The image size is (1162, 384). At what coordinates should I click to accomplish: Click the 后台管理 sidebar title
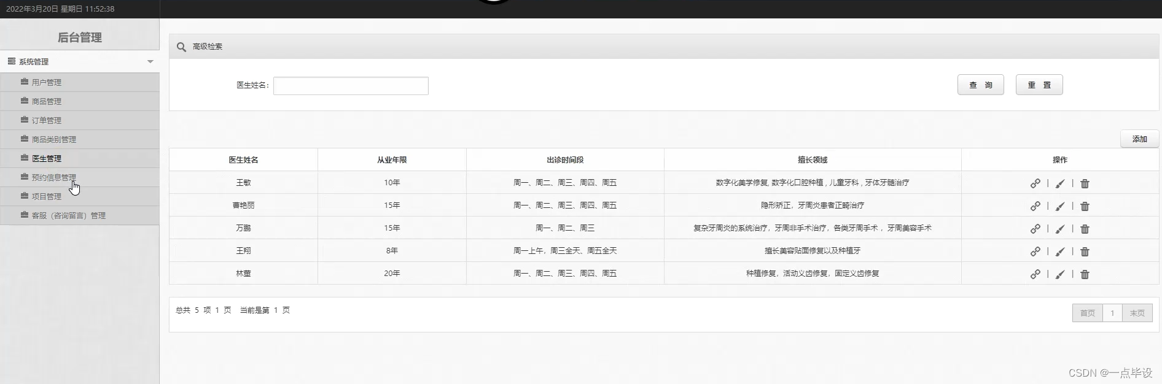click(80, 37)
